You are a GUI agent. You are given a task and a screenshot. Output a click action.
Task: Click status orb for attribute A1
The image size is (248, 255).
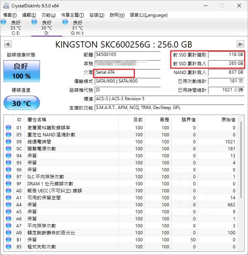[x=8, y=198]
